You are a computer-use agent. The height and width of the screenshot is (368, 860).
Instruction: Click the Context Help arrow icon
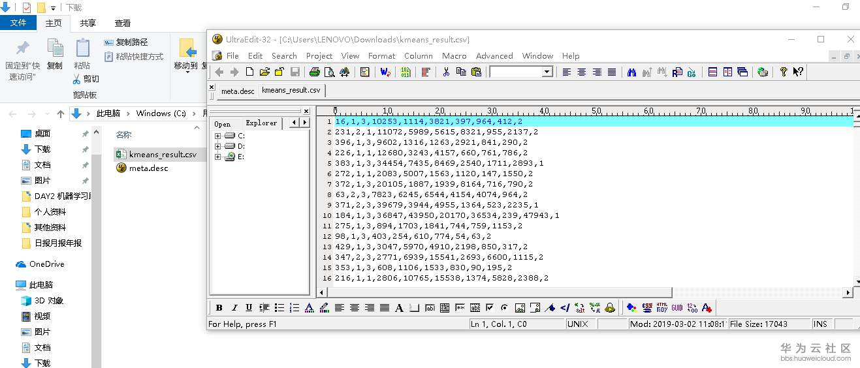pyautogui.click(x=798, y=72)
